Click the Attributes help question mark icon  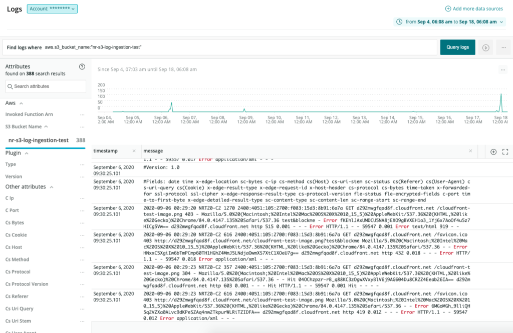[x=82, y=66]
